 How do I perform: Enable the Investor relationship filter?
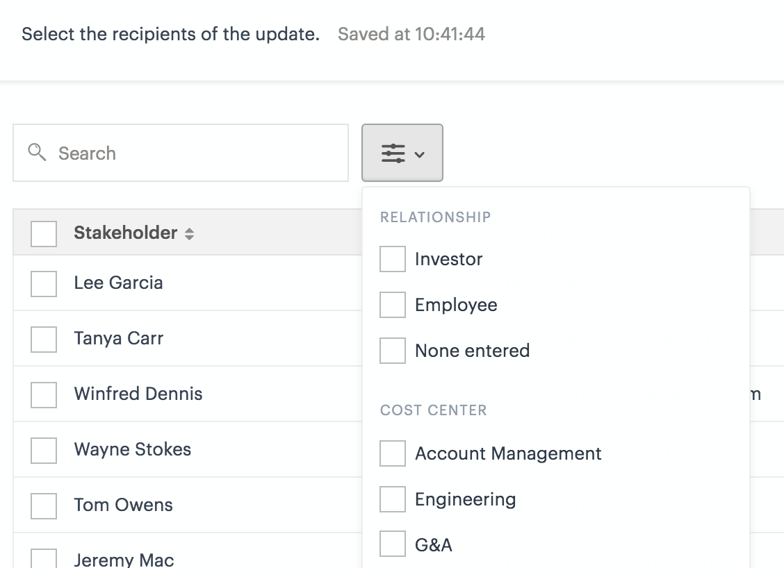pos(393,259)
